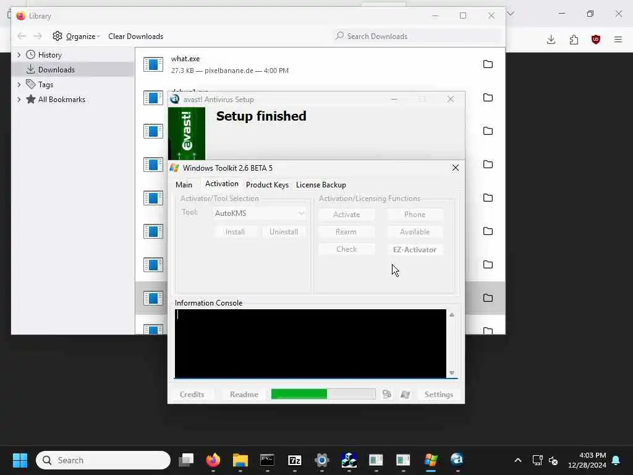Image resolution: width=633 pixels, height=475 pixels.
Task: Click the Phone activation button
Action: pos(415,215)
